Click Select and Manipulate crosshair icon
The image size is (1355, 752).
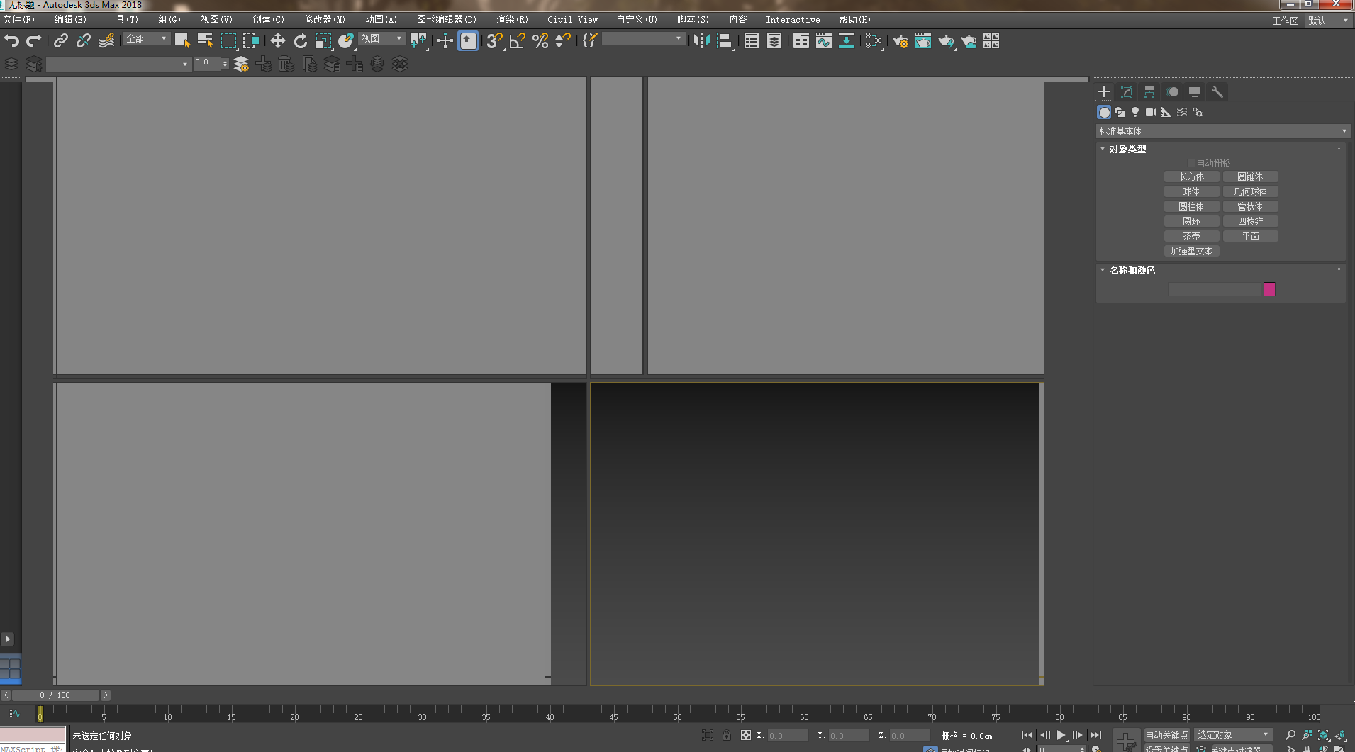coord(445,40)
